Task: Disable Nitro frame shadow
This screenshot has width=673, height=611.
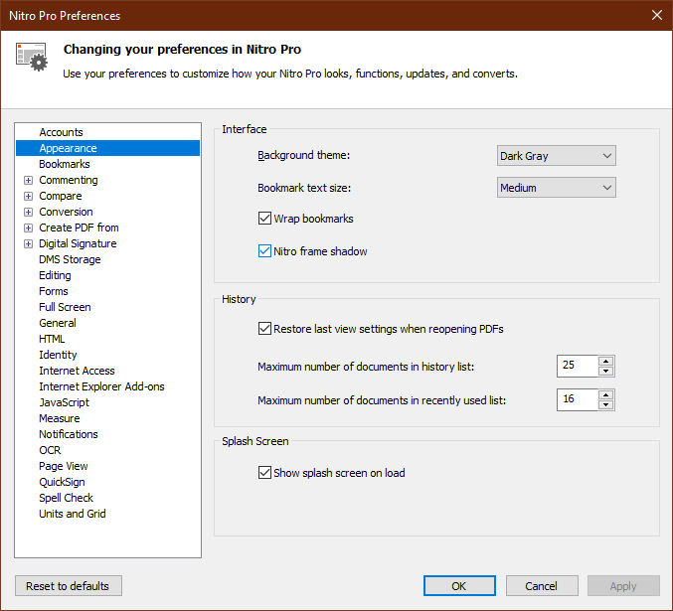Action: (x=264, y=251)
